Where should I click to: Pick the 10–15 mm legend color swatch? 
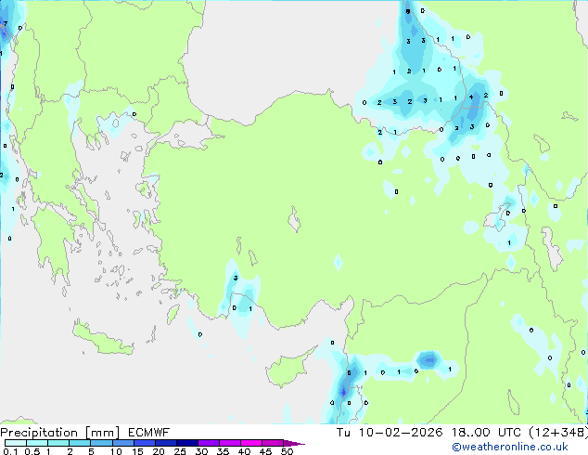122,443
